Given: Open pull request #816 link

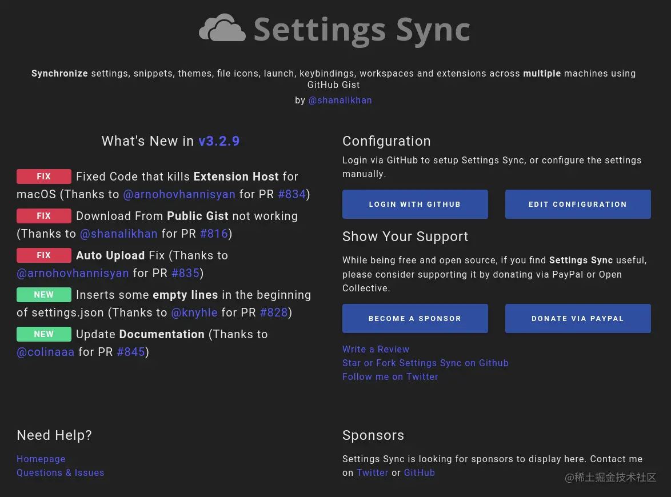Looking at the screenshot, I should 214,234.
